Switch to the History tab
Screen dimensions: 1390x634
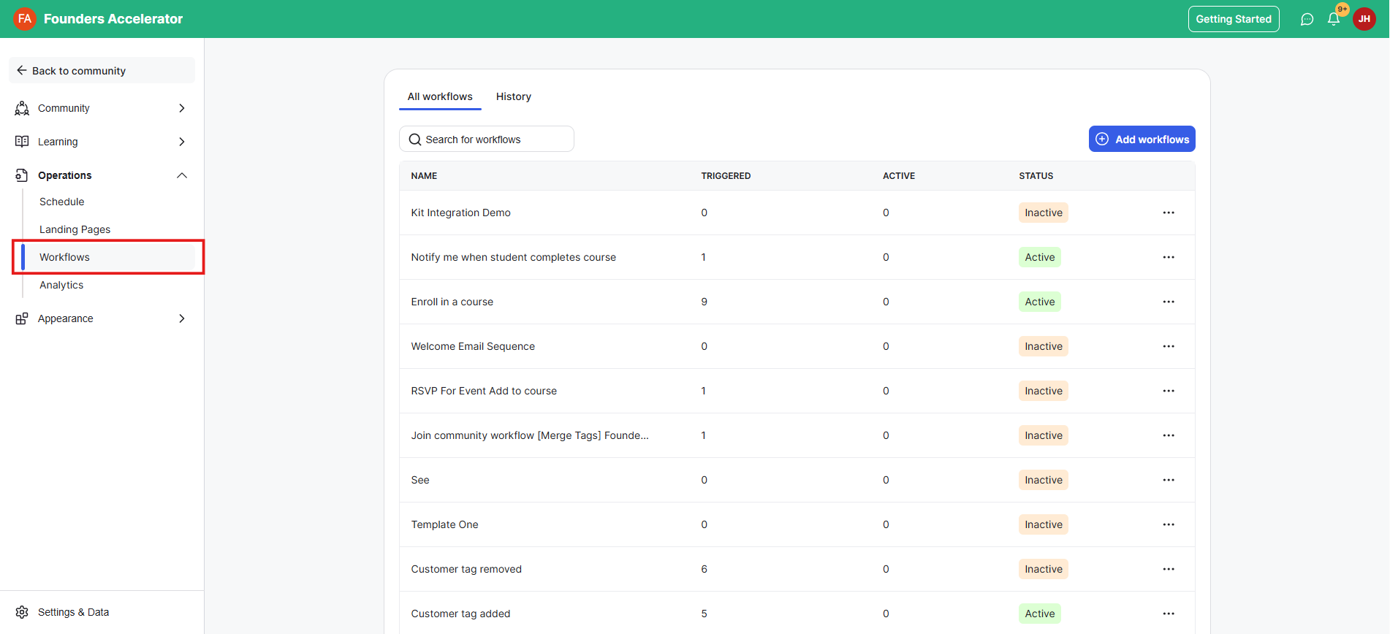(x=513, y=96)
